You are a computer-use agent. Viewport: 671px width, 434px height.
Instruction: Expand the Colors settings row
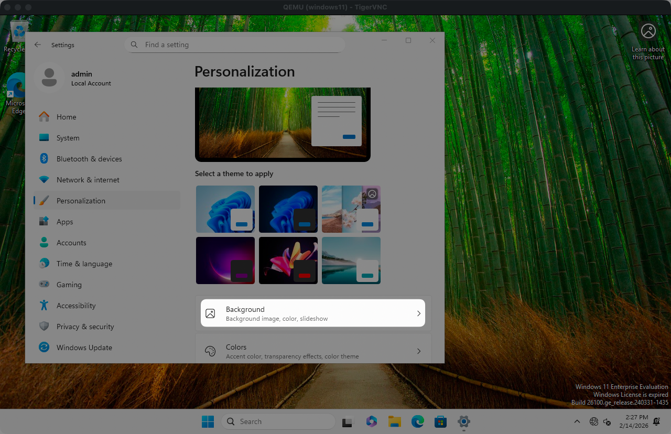312,351
